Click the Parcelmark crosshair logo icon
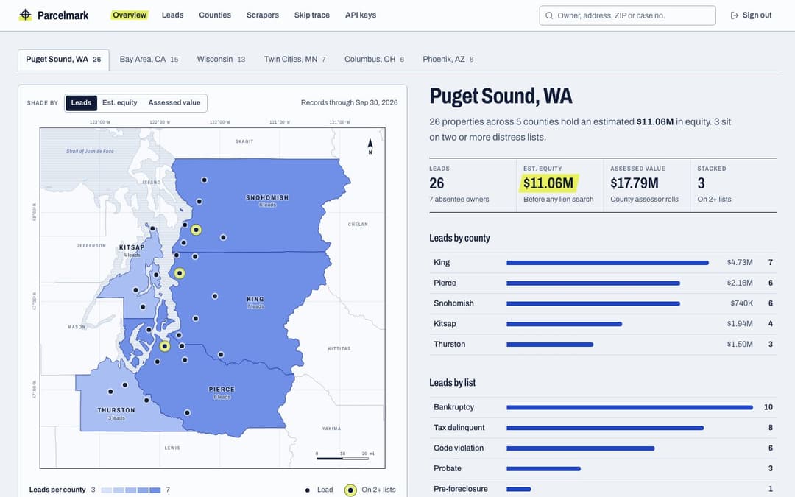The image size is (795, 497). (25, 15)
